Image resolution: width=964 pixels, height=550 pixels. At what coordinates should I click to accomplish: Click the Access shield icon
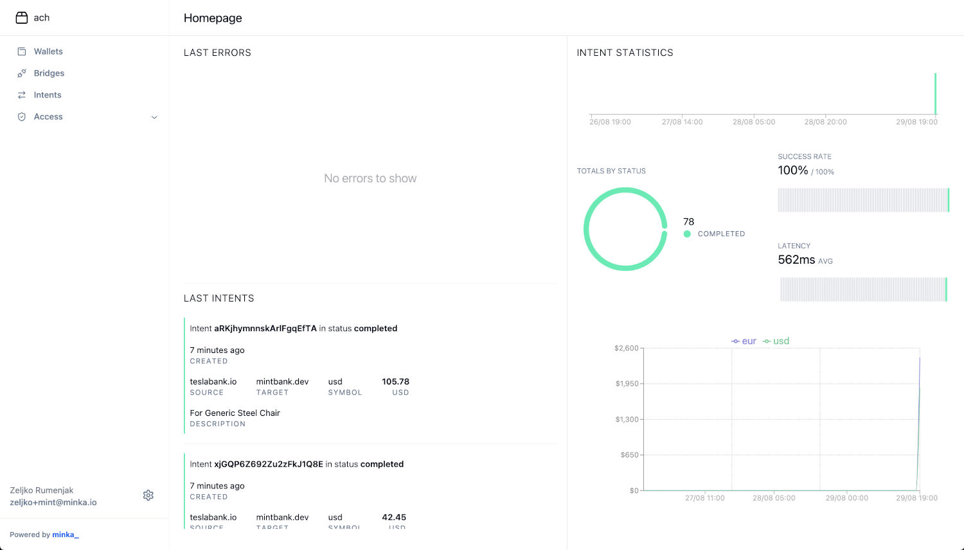pyautogui.click(x=22, y=117)
